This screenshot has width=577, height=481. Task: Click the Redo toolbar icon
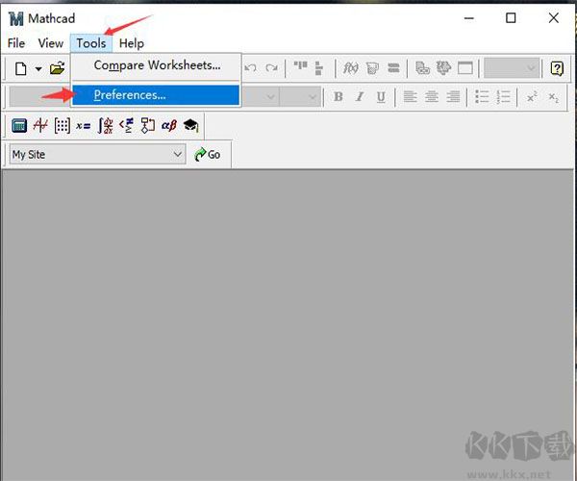point(271,68)
